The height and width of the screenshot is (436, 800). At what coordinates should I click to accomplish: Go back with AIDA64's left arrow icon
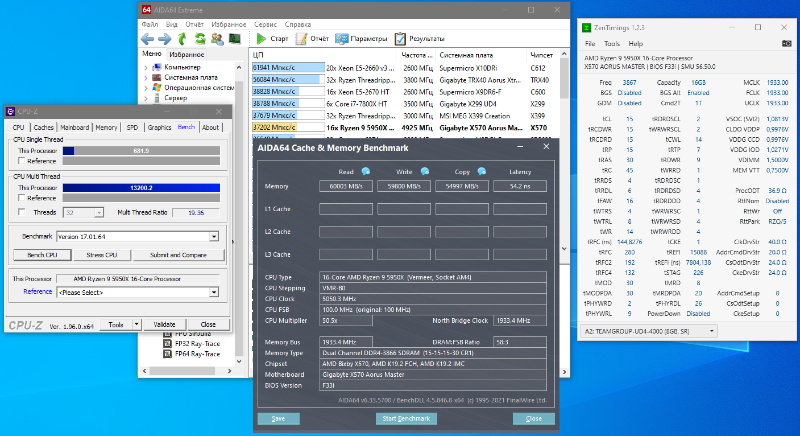tap(147, 39)
